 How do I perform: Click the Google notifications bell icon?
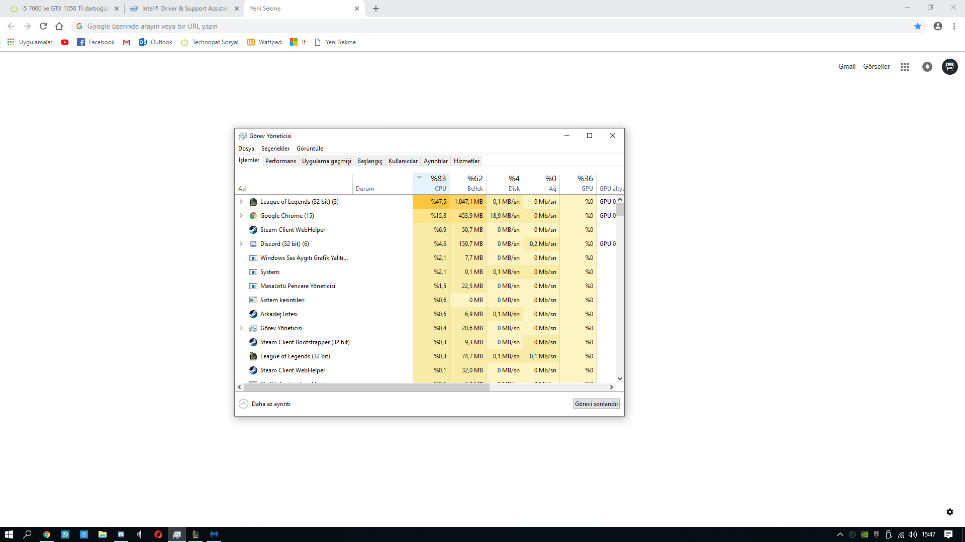(927, 67)
